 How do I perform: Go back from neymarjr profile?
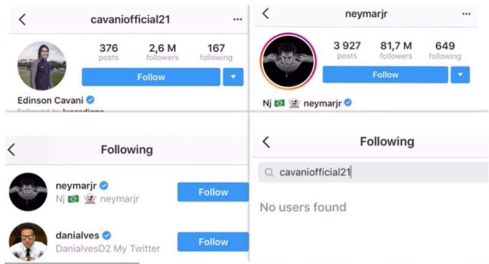click(x=265, y=13)
